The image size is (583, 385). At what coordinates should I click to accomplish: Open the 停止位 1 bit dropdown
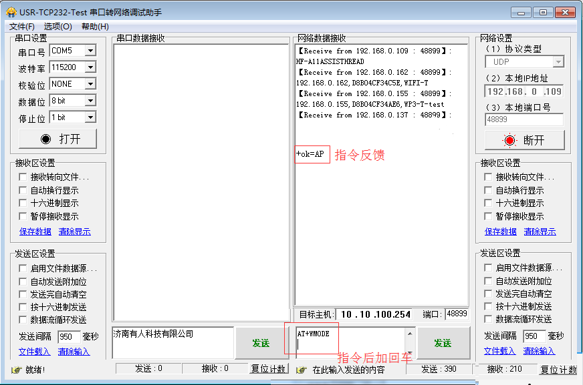pos(90,117)
